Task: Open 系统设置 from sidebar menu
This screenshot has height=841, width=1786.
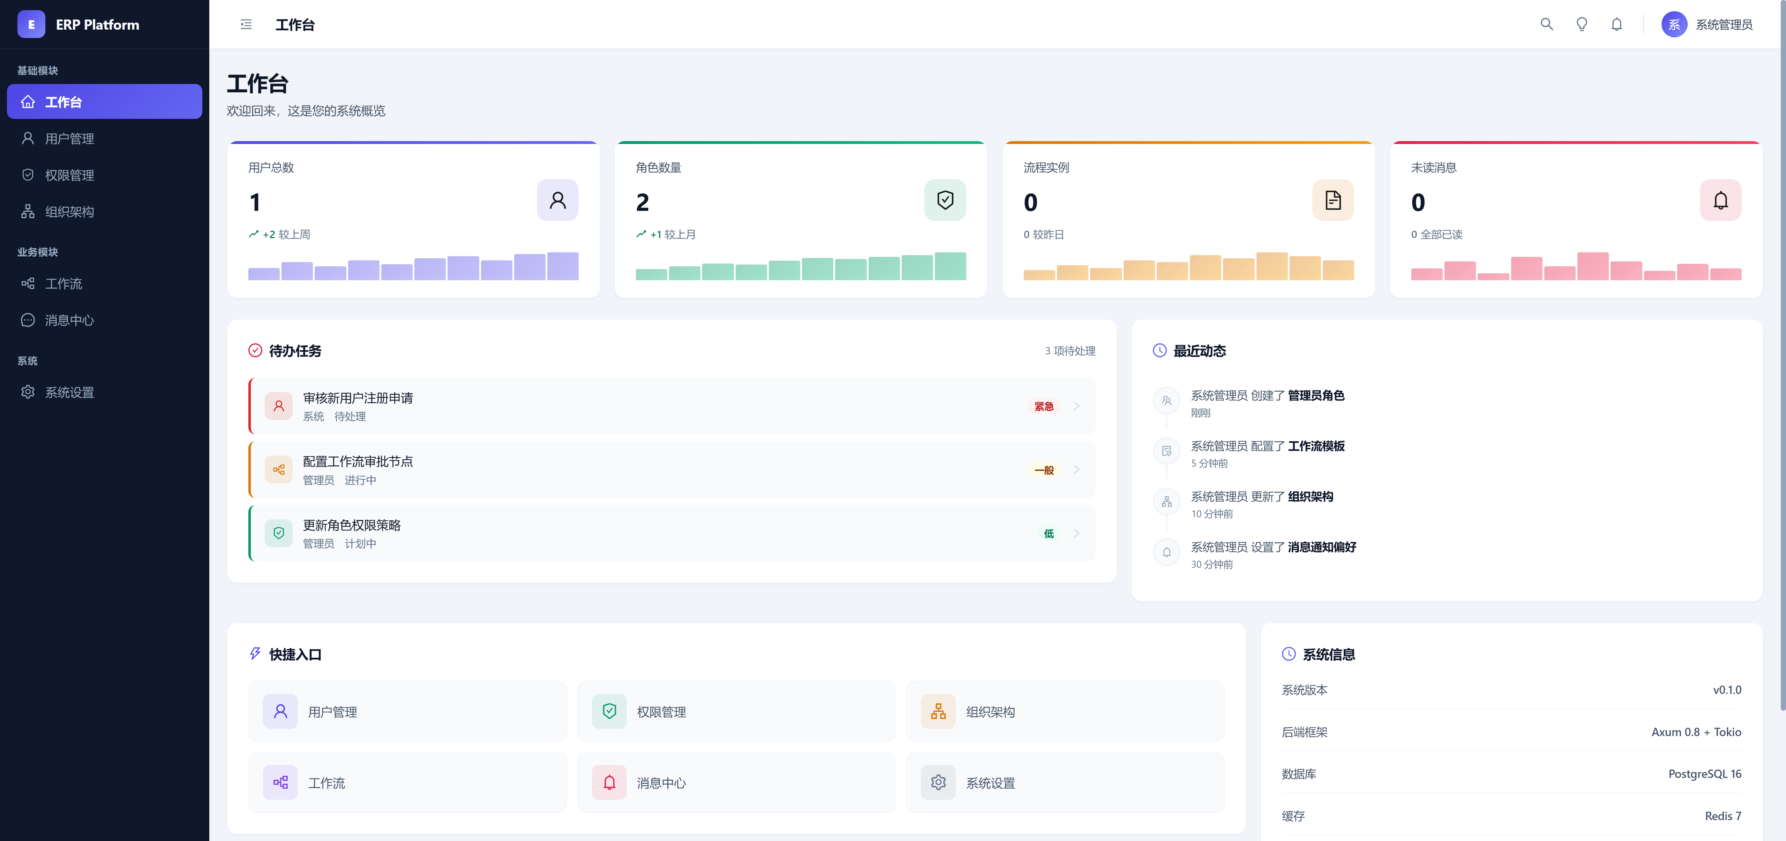Action: click(x=69, y=392)
